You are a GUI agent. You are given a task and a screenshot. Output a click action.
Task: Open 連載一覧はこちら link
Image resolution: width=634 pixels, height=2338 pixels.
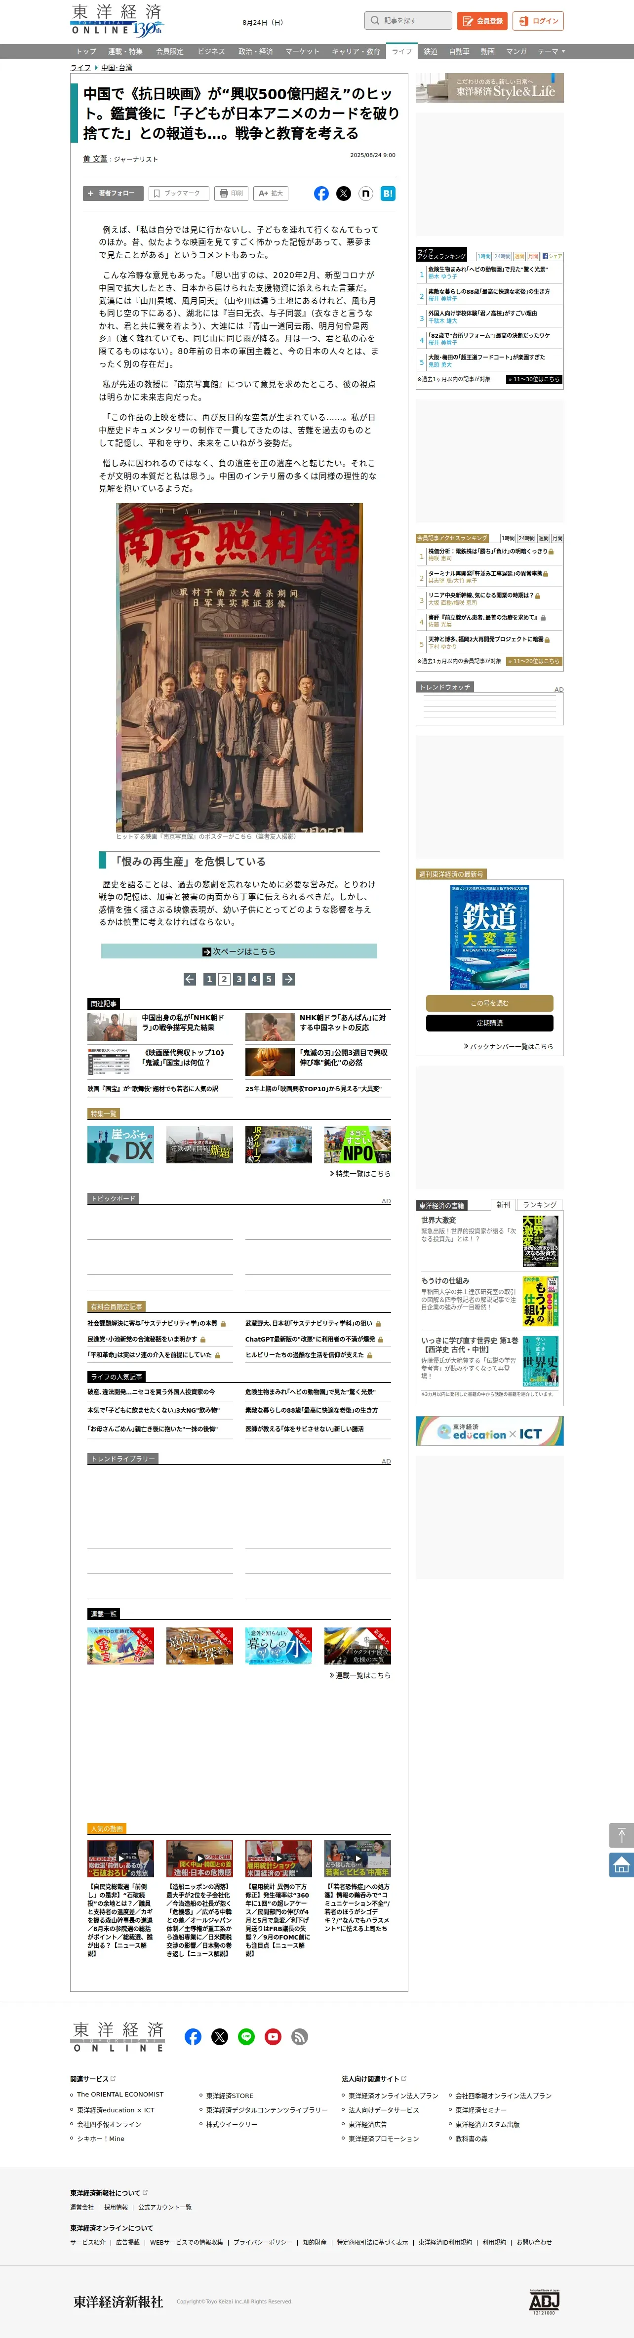(x=360, y=1675)
